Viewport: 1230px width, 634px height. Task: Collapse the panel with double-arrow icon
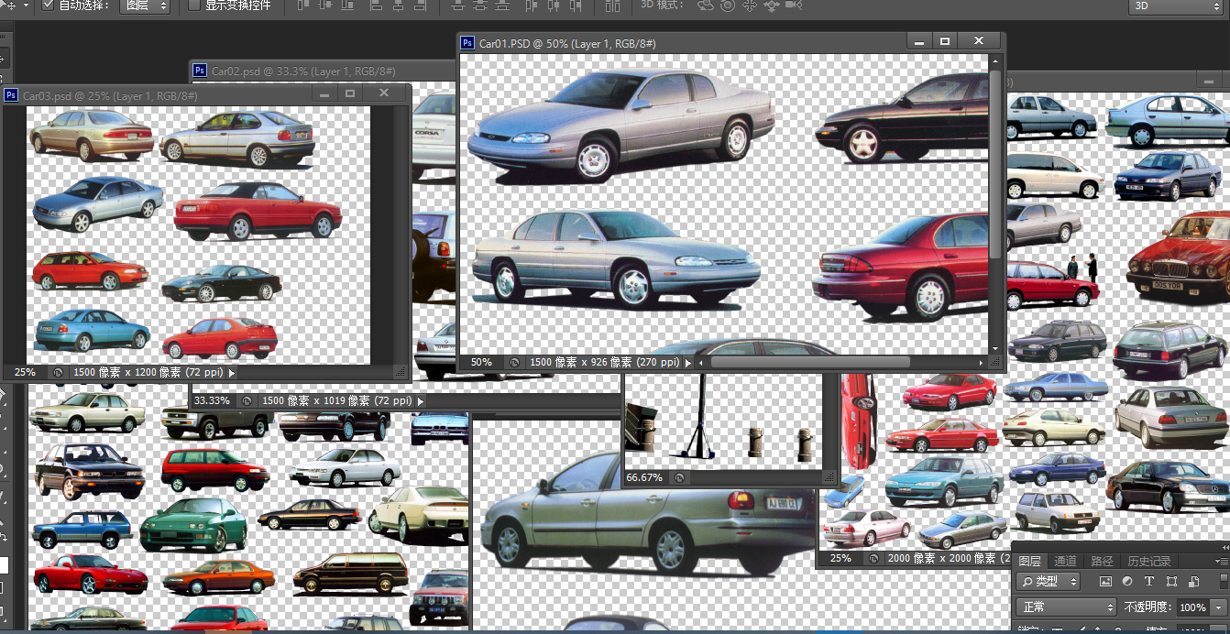pos(1225,547)
